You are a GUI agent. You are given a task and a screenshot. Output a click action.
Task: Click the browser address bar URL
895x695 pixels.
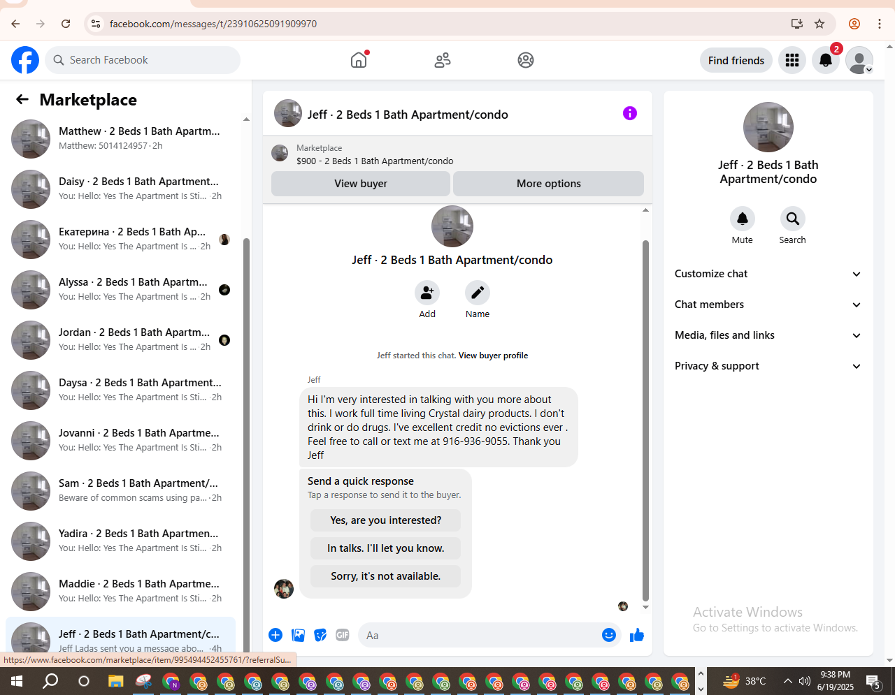[213, 24]
